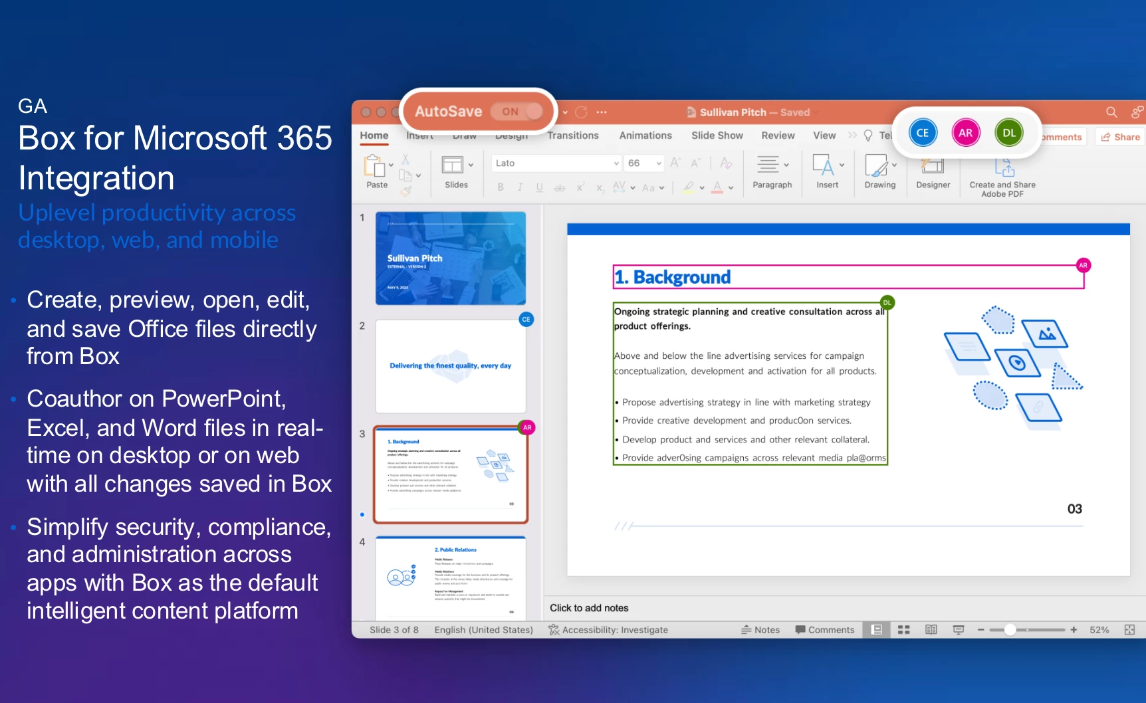Image resolution: width=1146 pixels, height=703 pixels.
Task: Click the Slides layout icon
Action: pos(453,165)
